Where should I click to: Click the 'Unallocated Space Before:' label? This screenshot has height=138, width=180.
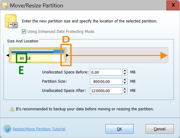coord(65,72)
